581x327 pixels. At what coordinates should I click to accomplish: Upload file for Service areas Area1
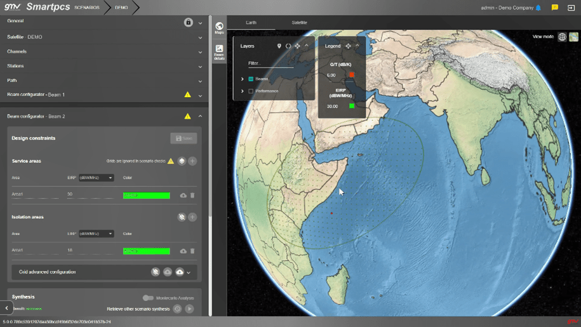tap(183, 195)
